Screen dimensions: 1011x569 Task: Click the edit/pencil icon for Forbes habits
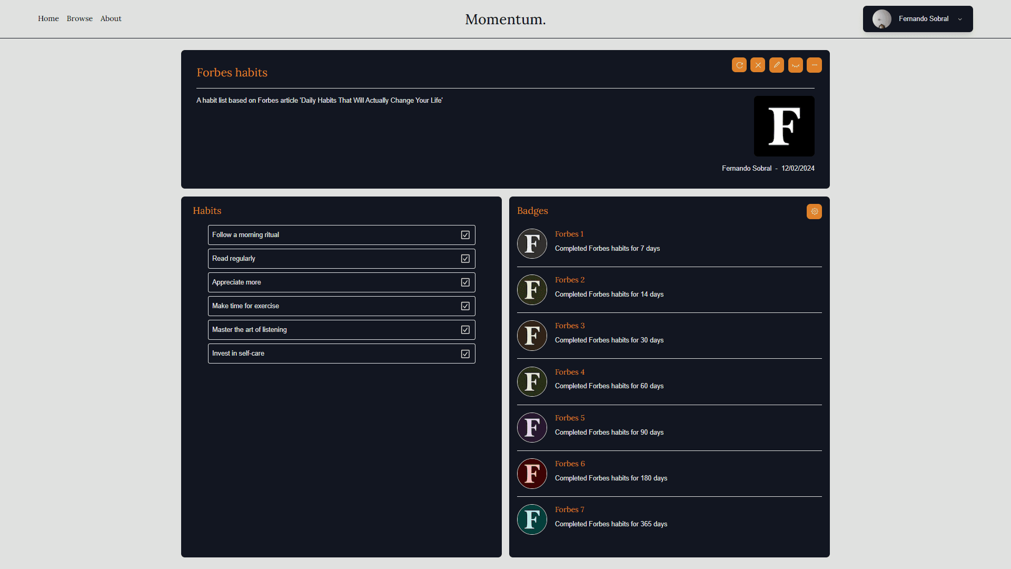pos(777,65)
